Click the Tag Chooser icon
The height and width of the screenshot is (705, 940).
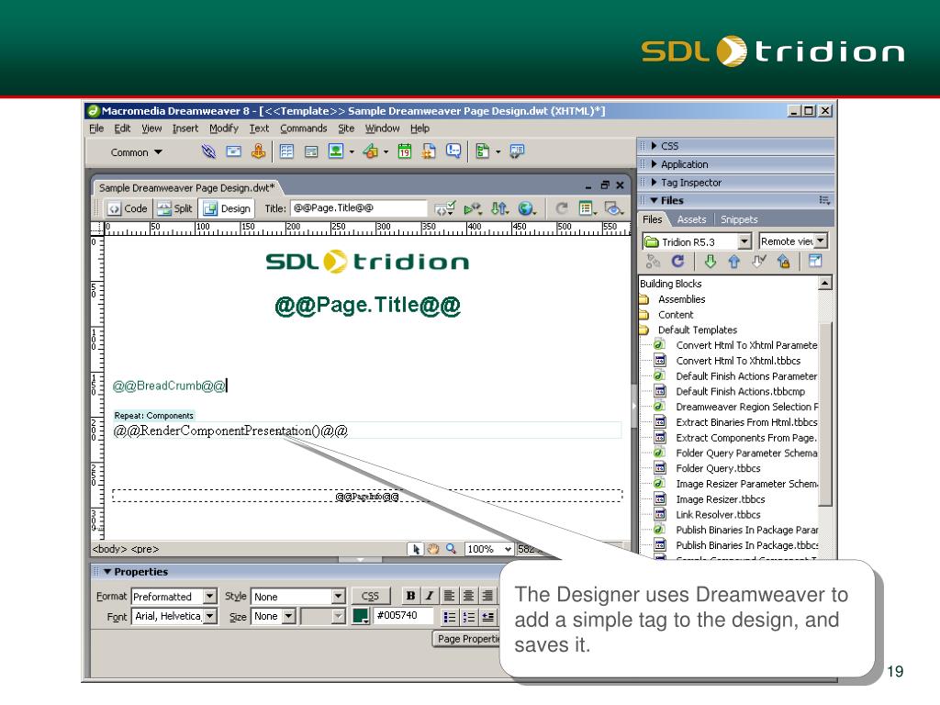517,151
